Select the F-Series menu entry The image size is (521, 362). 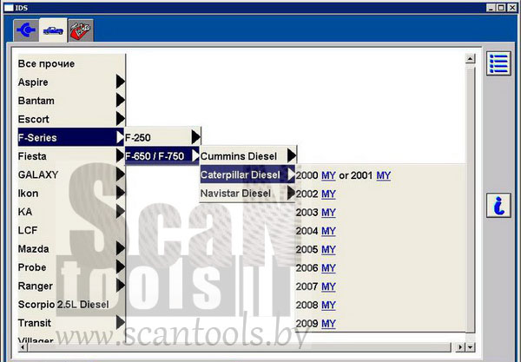pos(71,137)
